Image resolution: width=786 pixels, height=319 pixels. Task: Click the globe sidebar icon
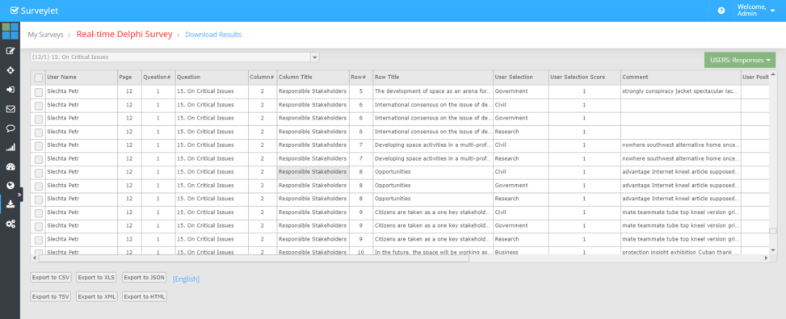(10, 186)
